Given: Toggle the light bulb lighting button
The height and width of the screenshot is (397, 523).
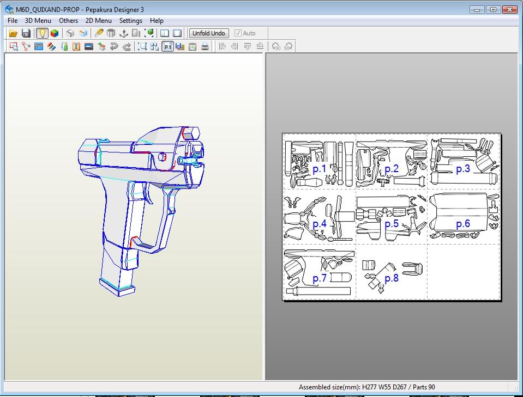Looking at the screenshot, I should (x=42, y=33).
